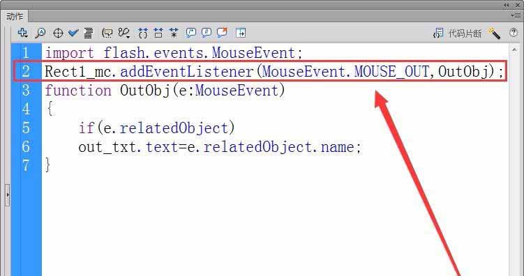Collapse the panel with double-arrow icon
The image size is (524, 276).
[507, 5]
